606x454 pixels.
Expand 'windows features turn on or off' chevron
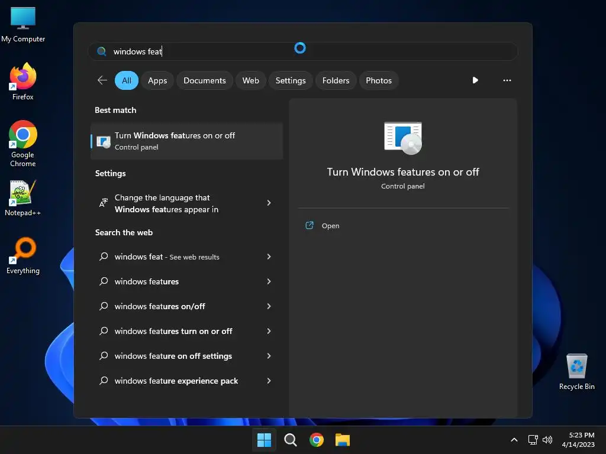(x=269, y=331)
